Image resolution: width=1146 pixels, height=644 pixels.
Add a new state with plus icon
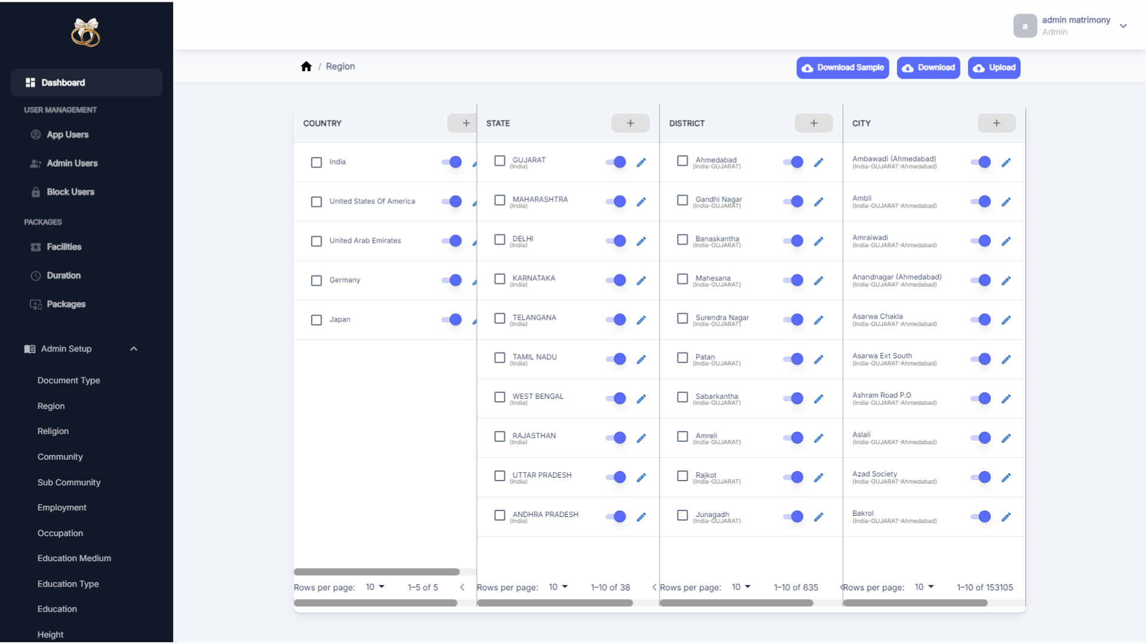630,123
